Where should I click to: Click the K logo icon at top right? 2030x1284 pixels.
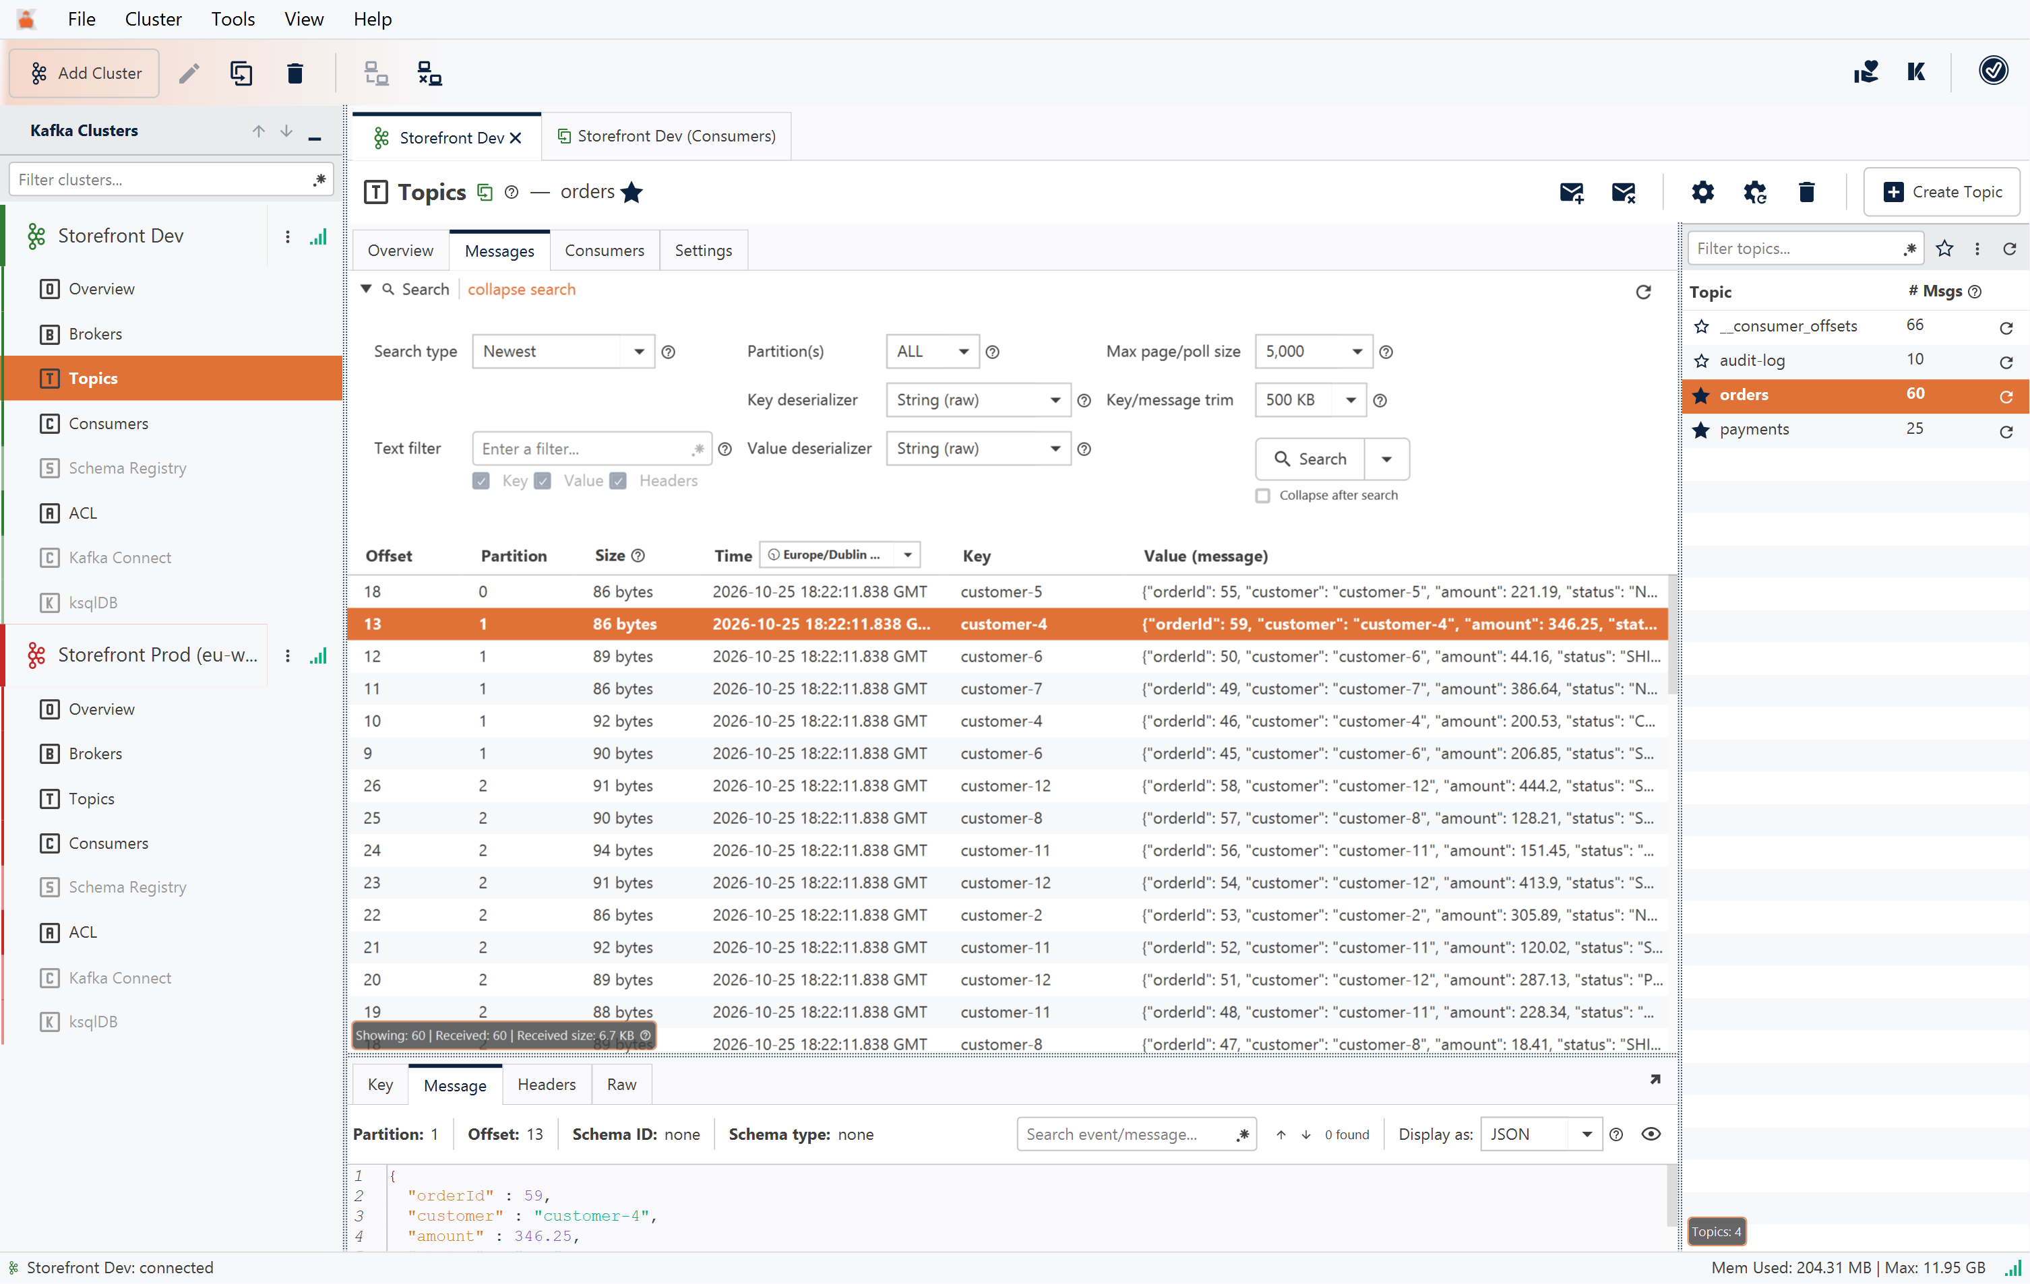[1915, 73]
